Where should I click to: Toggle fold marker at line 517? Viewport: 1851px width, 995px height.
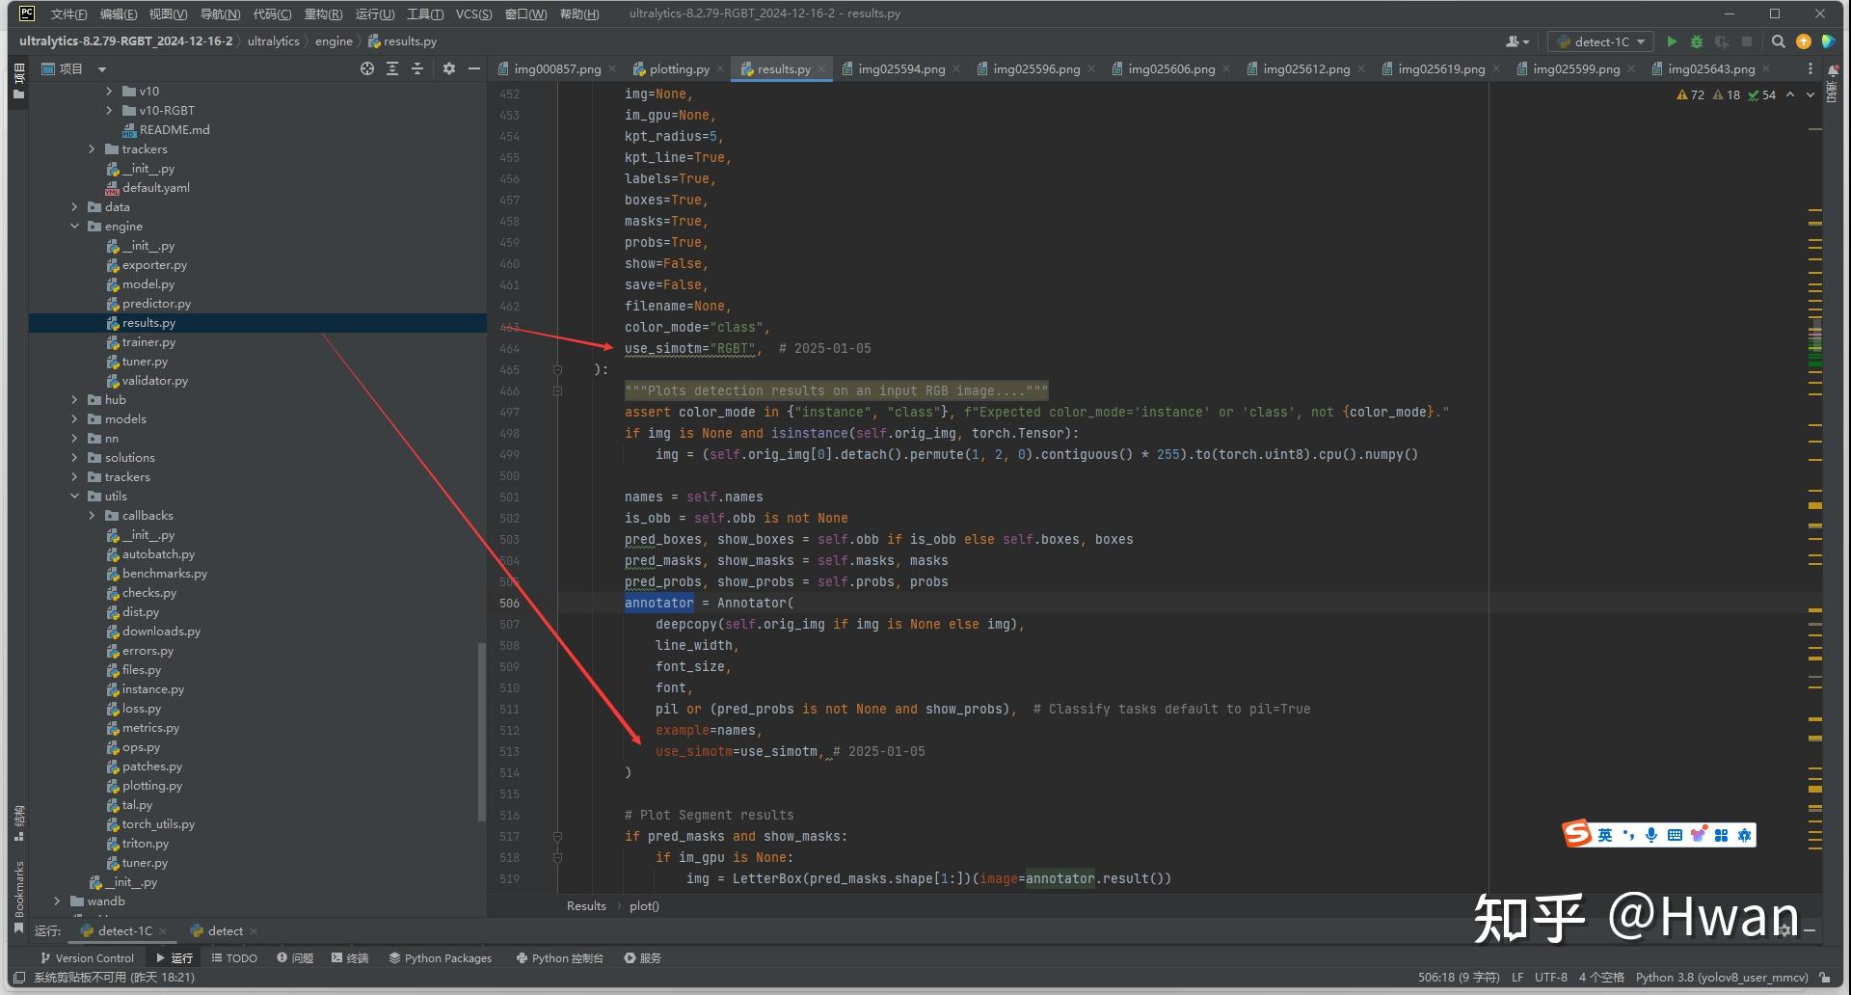coord(557,837)
